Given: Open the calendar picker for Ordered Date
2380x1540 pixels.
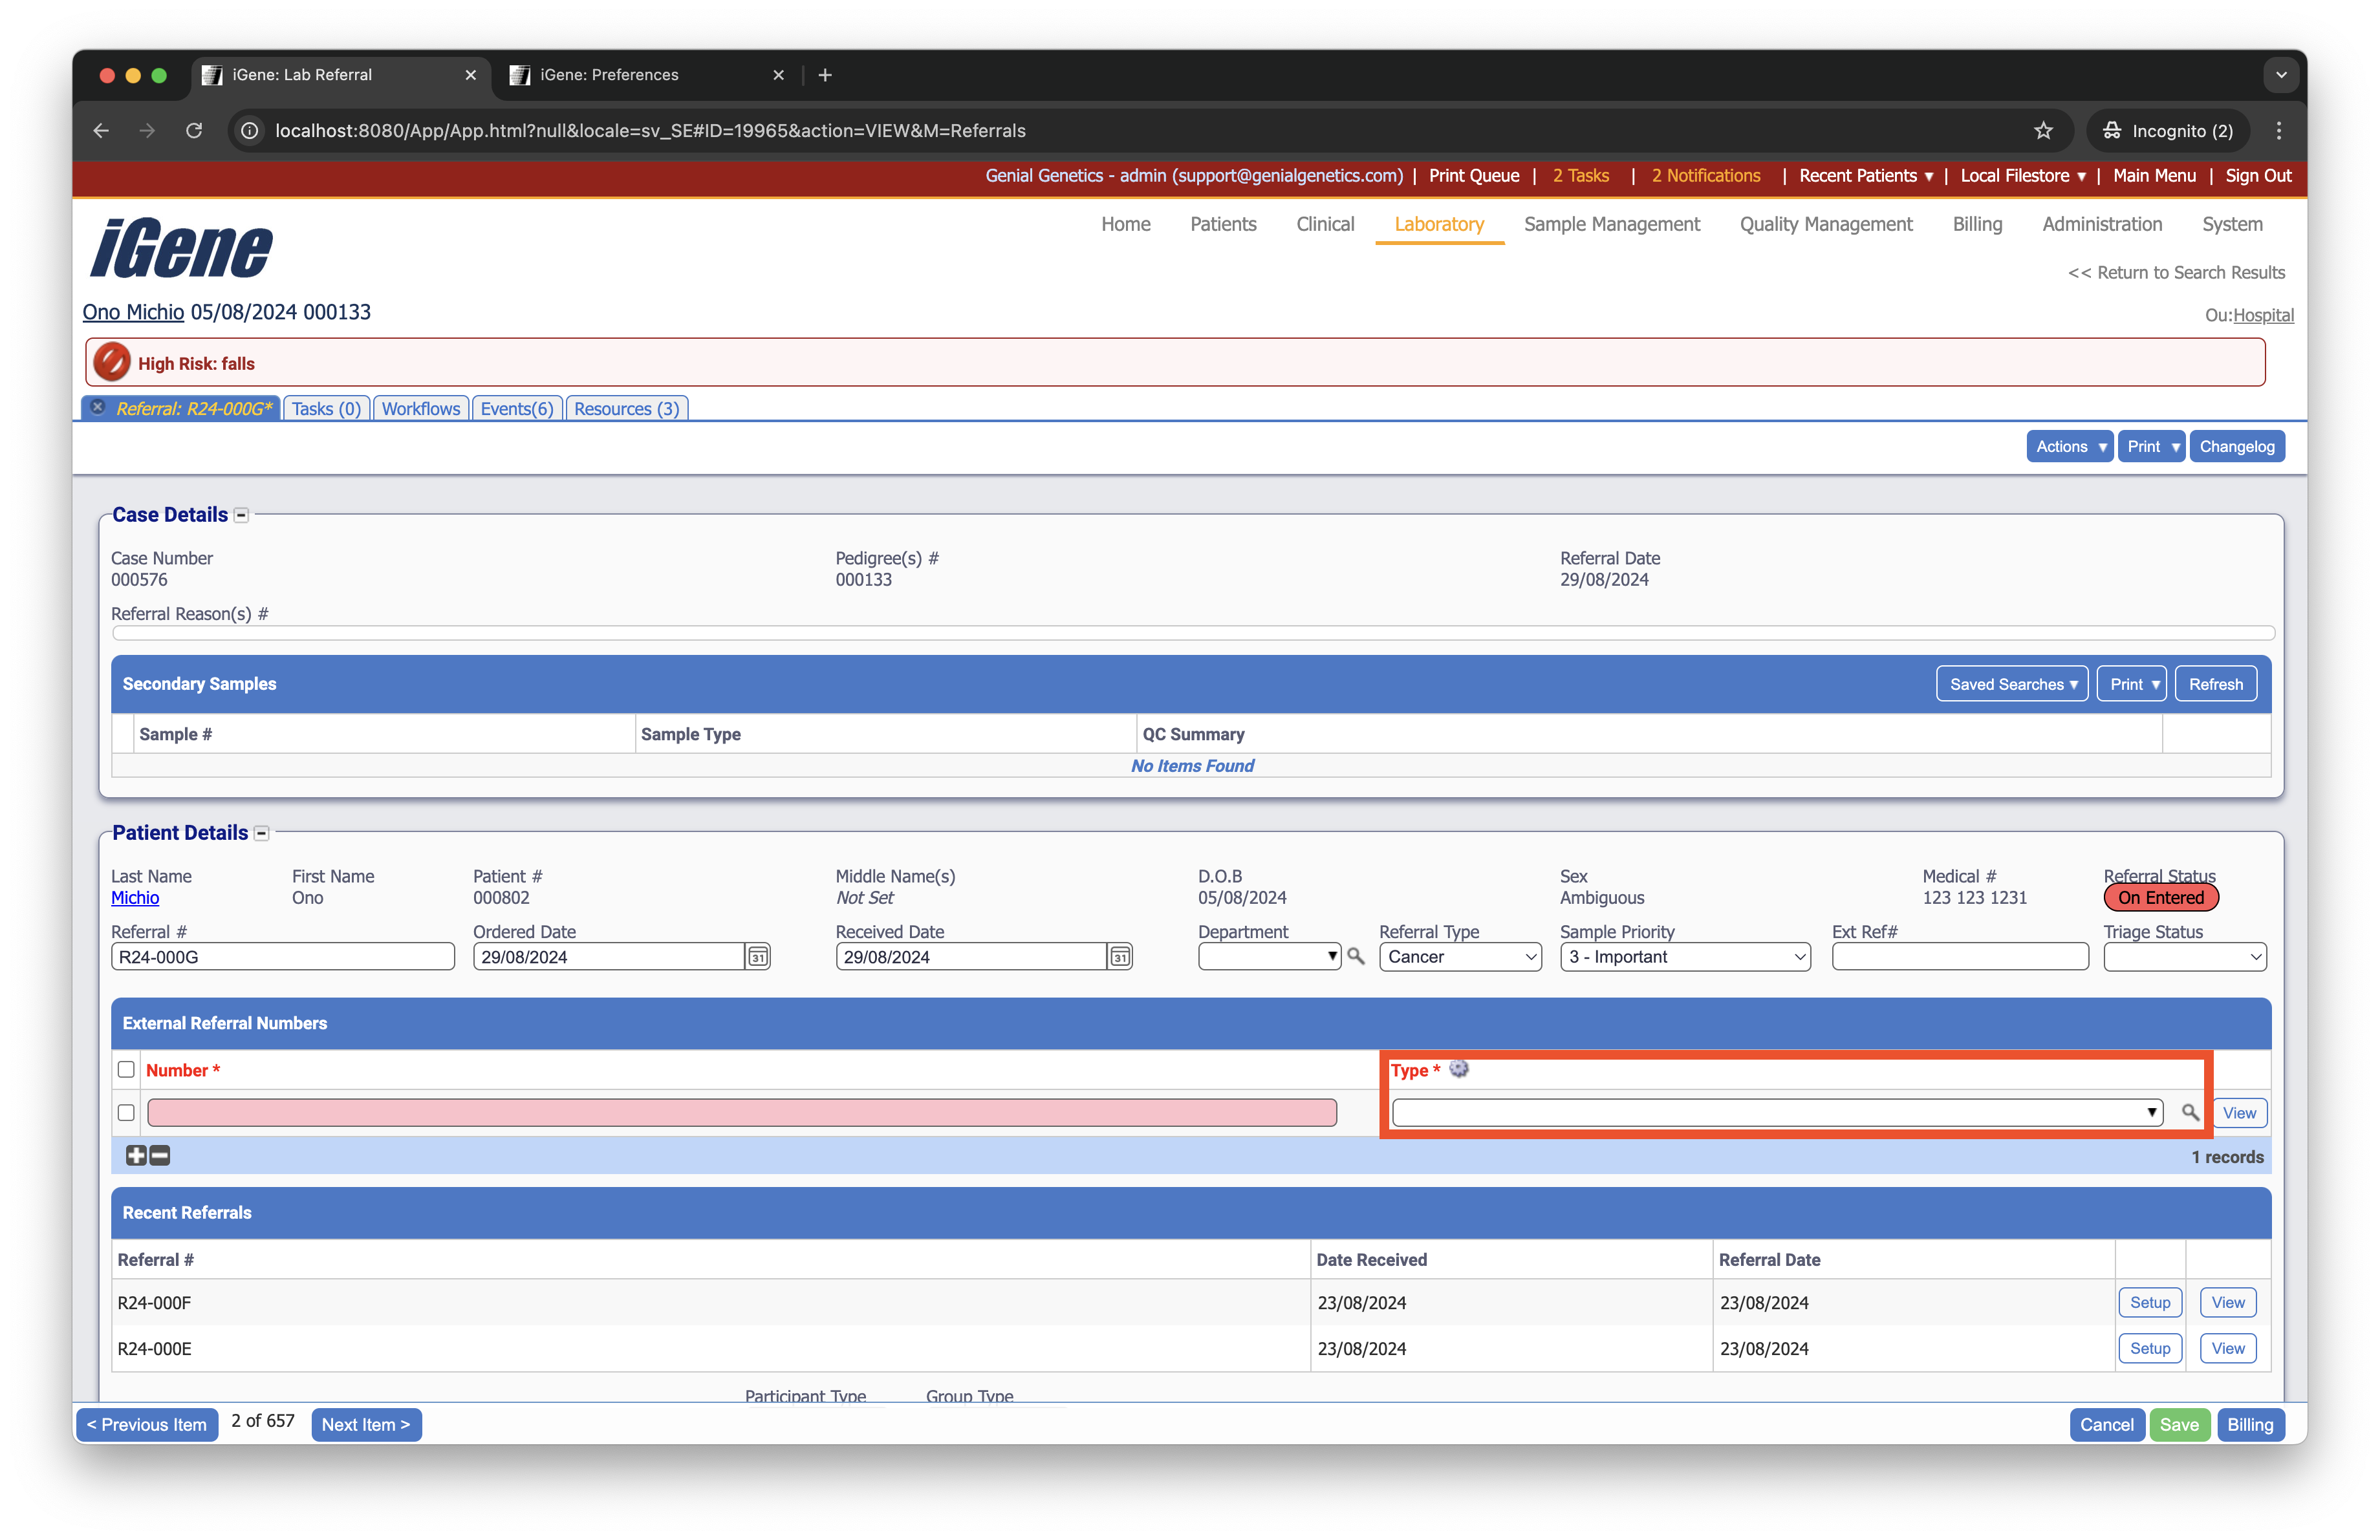Looking at the screenshot, I should click(757, 956).
